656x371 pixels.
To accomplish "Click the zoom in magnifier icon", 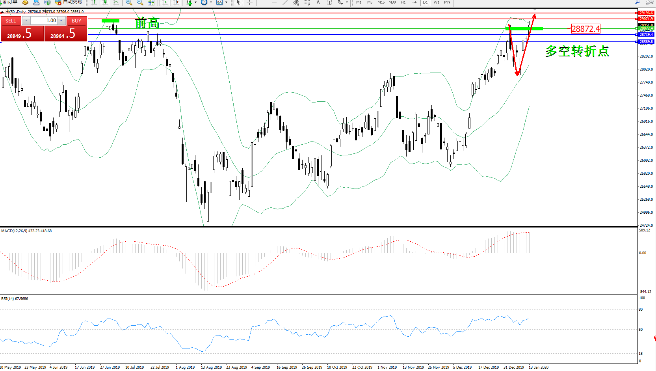I will [129, 2].
